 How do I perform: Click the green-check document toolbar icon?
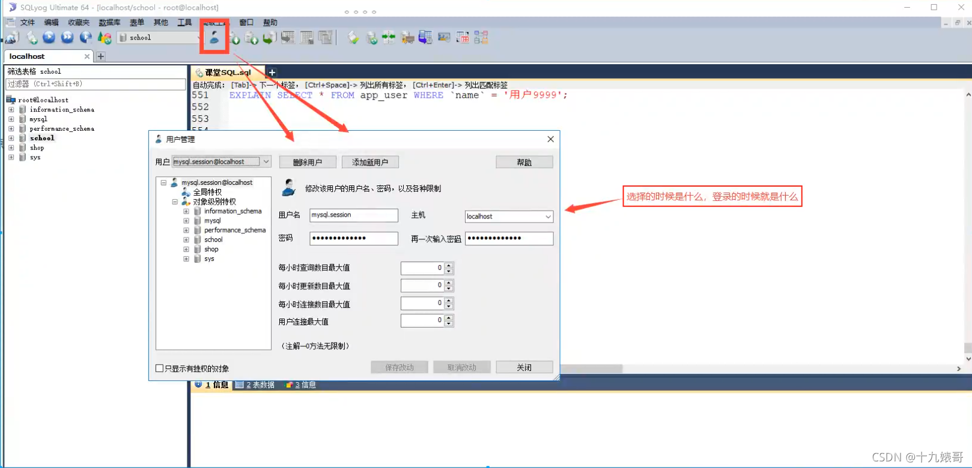pos(353,38)
